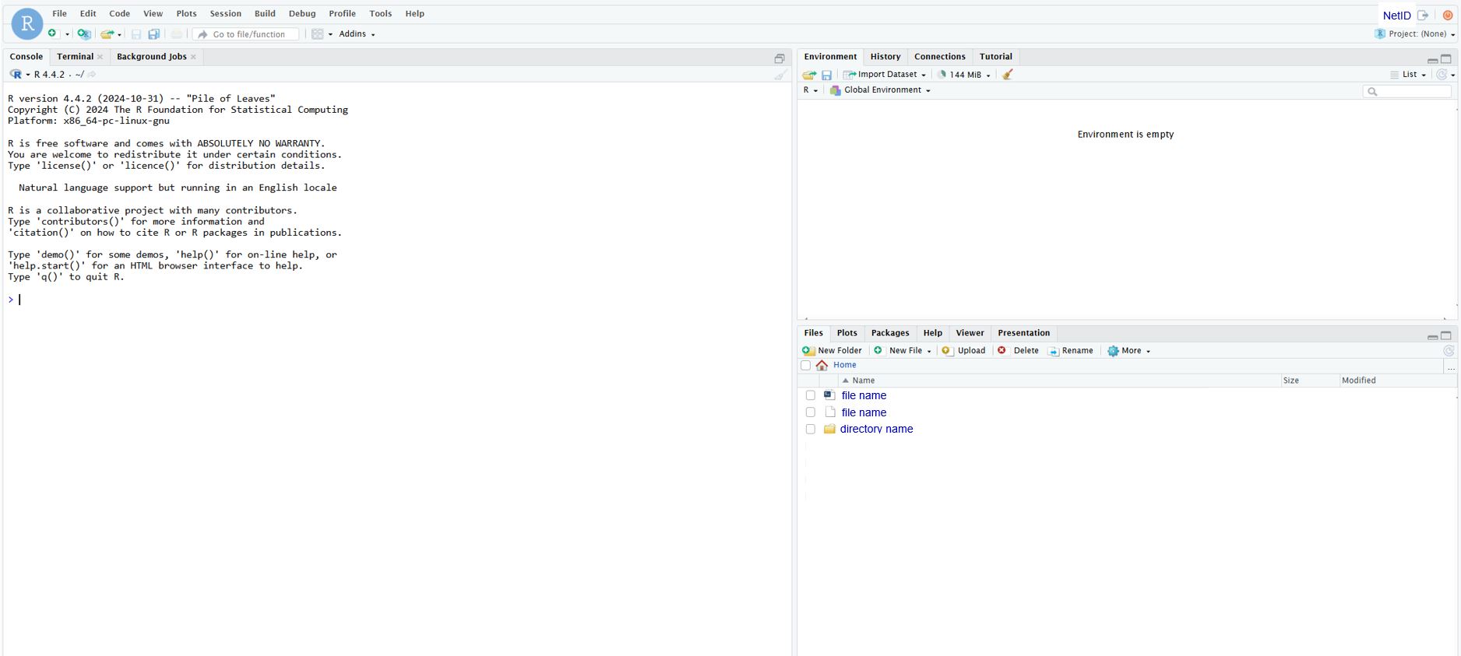Tick the checkbox of the first file name row

pyautogui.click(x=810, y=395)
